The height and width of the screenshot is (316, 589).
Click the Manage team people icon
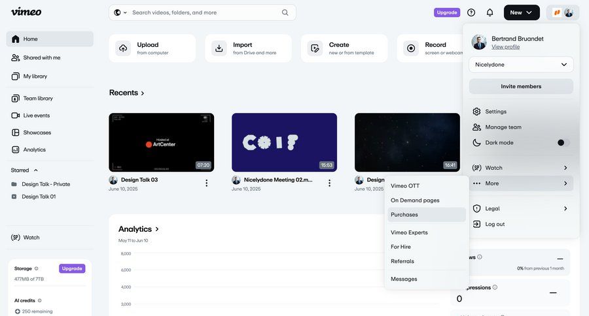(x=476, y=127)
